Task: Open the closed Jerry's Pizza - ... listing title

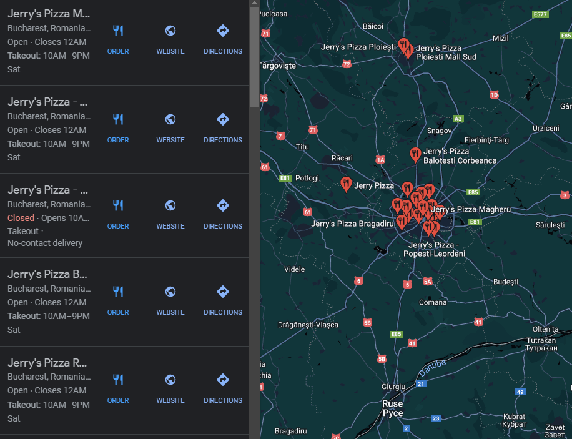Action: (x=47, y=190)
